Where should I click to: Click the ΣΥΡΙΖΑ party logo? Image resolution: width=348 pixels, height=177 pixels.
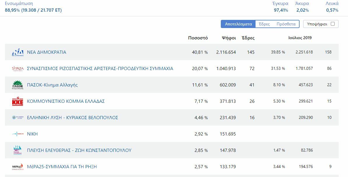(18, 69)
